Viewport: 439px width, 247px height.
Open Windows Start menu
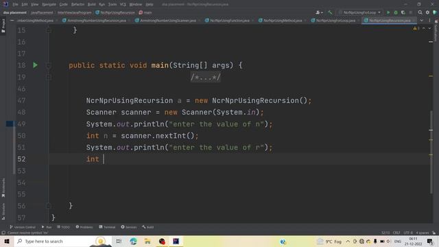pos(7,241)
